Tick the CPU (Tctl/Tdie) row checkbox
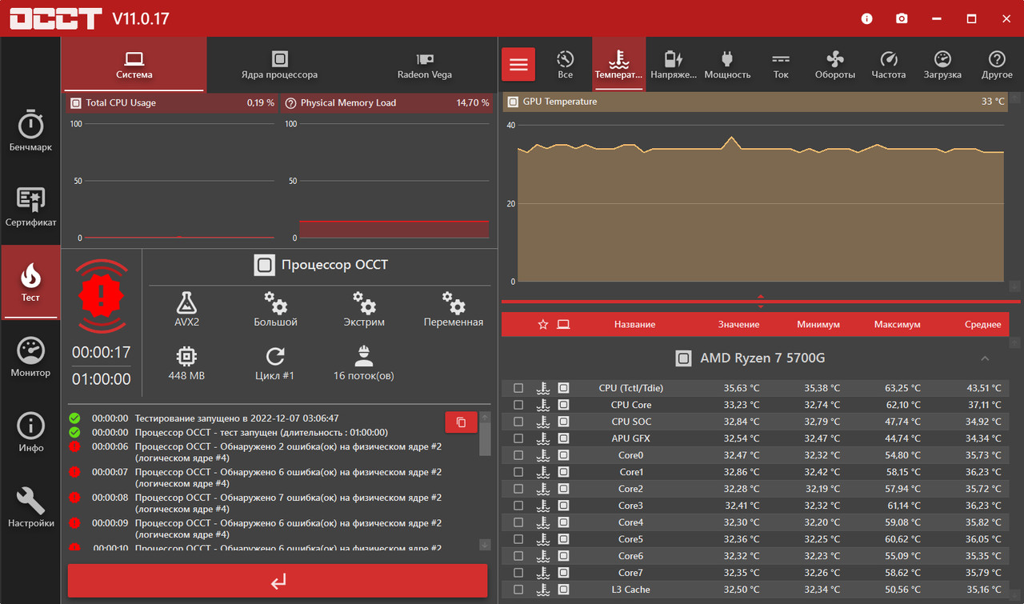 click(x=518, y=388)
